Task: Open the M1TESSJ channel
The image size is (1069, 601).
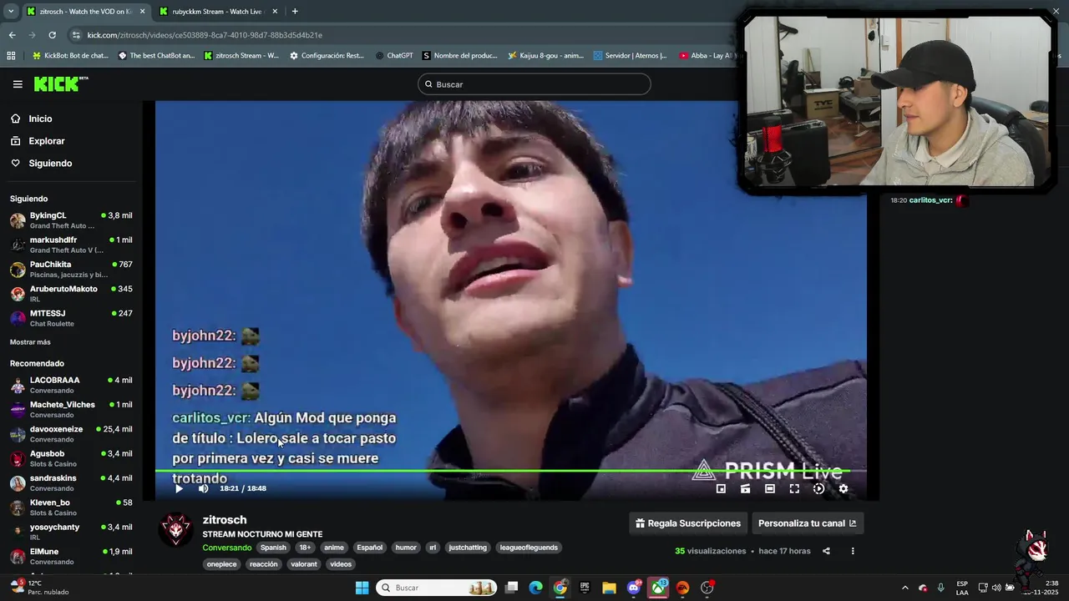Action: (x=71, y=318)
